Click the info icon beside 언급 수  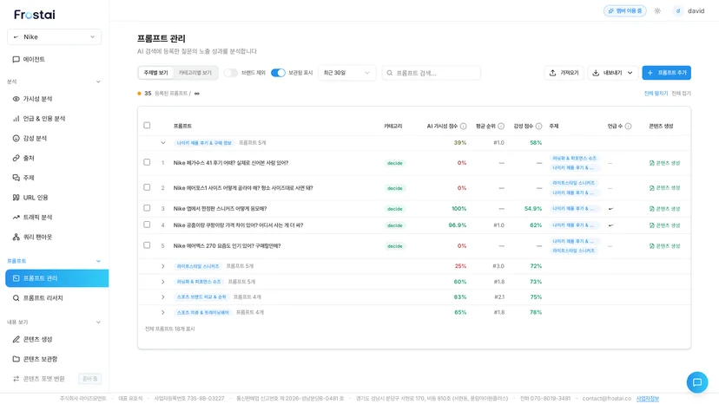628,126
